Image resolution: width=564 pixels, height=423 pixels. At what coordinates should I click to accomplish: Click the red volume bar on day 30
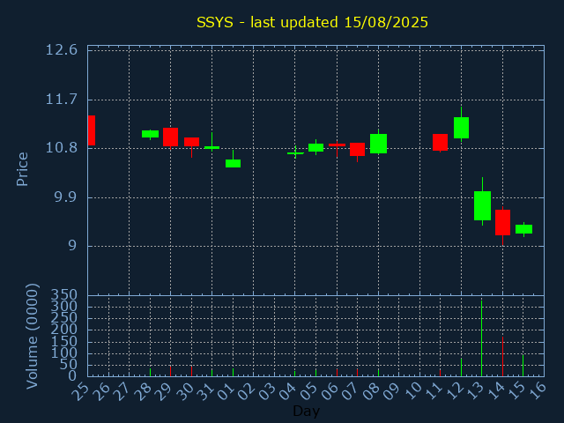pos(191,371)
